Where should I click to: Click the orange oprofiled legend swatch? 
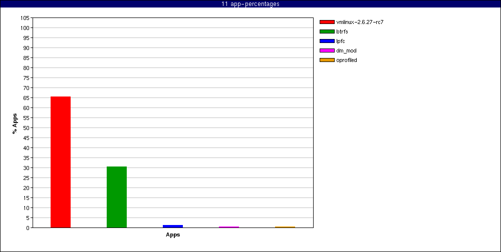point(327,60)
